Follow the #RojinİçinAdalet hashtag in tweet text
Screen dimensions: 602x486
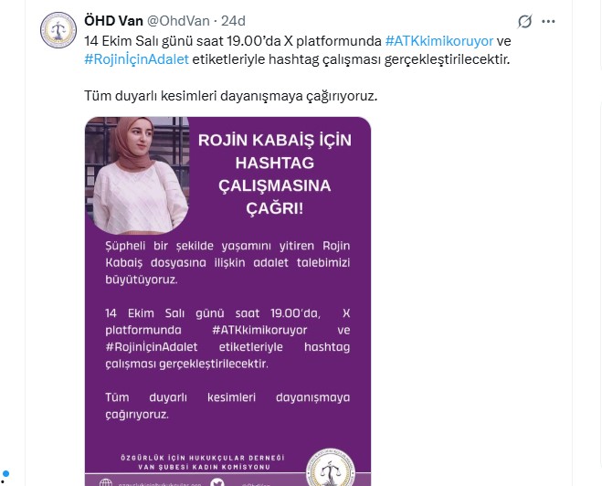tap(137, 59)
